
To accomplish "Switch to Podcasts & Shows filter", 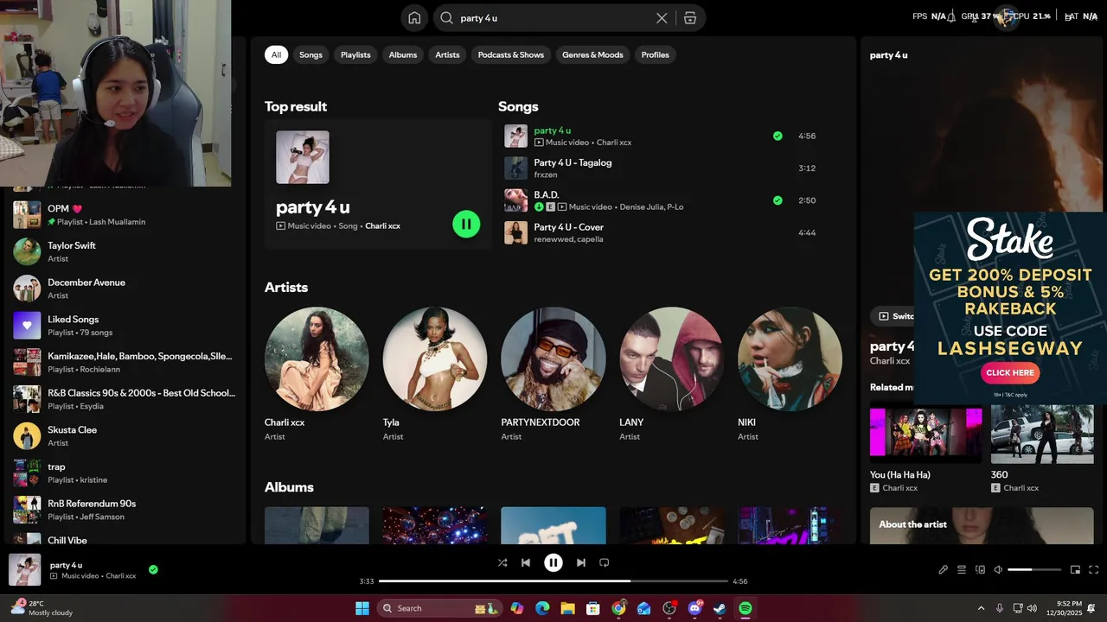I will 511,54.
